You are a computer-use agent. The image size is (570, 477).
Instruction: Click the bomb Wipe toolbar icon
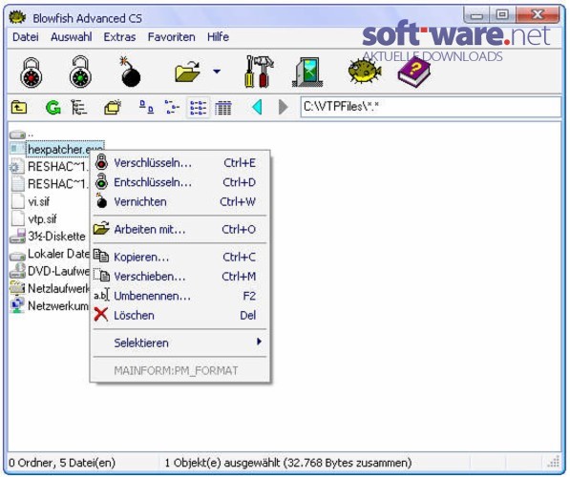pyautogui.click(x=130, y=72)
